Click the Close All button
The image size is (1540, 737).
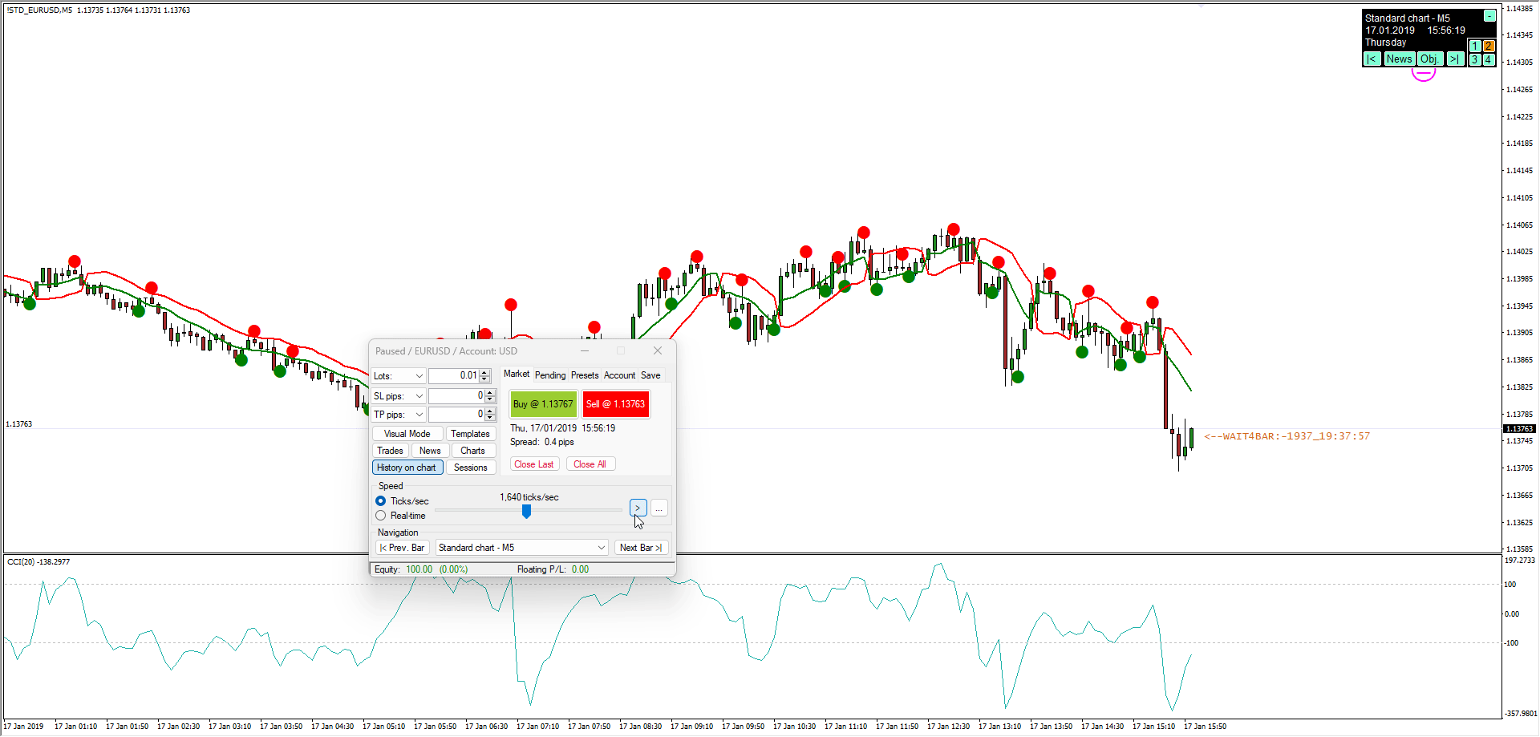point(590,464)
